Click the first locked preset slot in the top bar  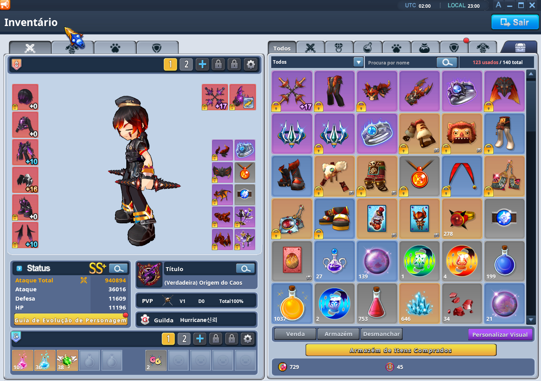tap(218, 64)
